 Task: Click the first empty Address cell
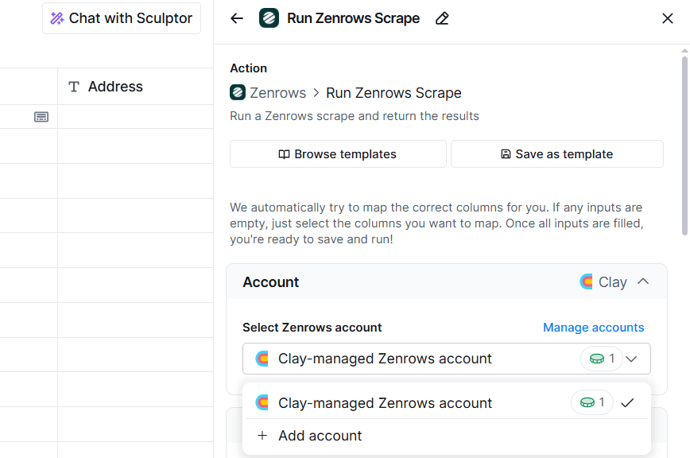[x=135, y=117]
